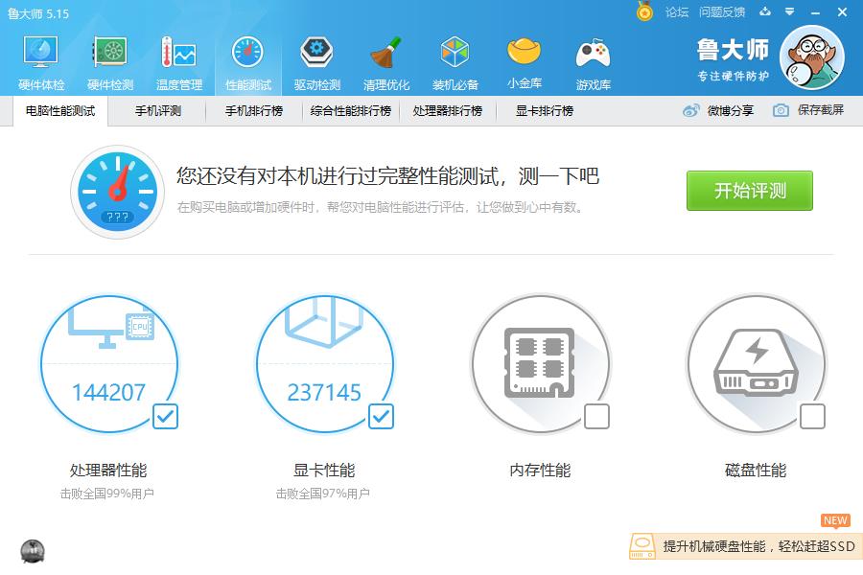Minimize the 鲁大师 window
The width and height of the screenshot is (863, 575).
816,12
